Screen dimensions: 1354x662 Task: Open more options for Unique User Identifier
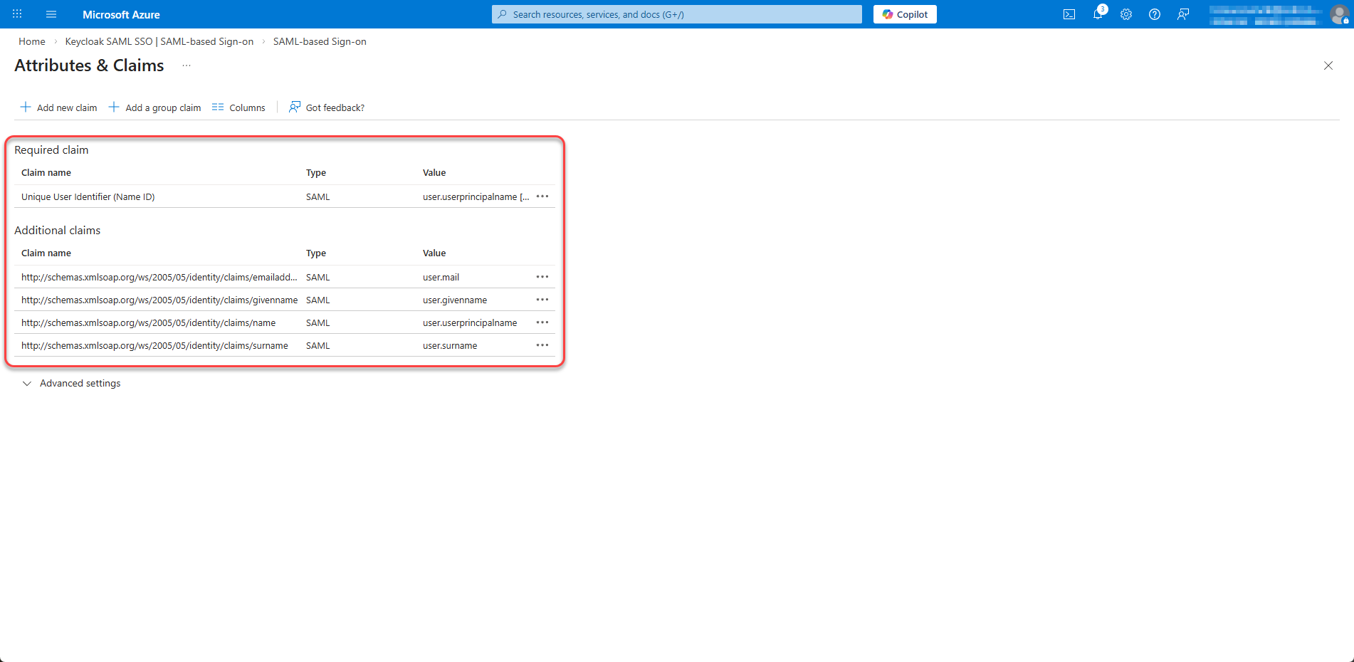[542, 196]
